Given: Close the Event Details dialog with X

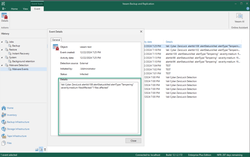Looking at the screenshot, I should 141,32.
